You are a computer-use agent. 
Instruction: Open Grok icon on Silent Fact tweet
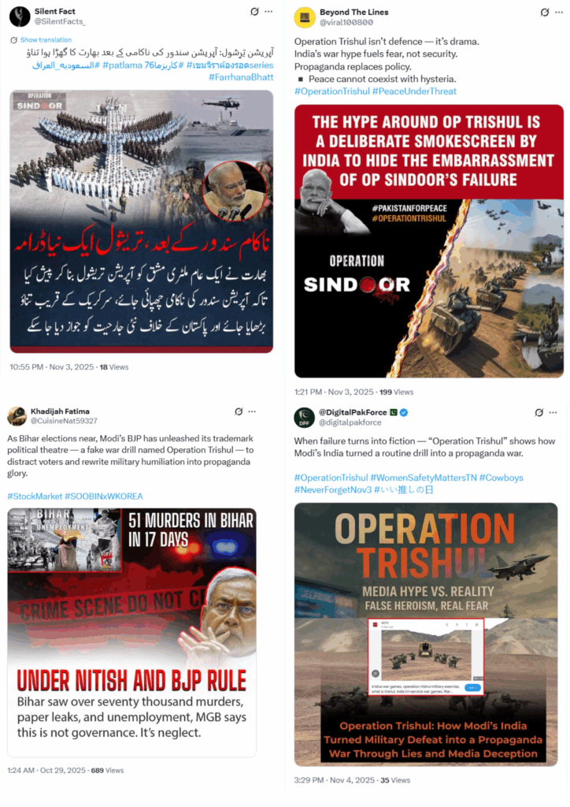(254, 11)
